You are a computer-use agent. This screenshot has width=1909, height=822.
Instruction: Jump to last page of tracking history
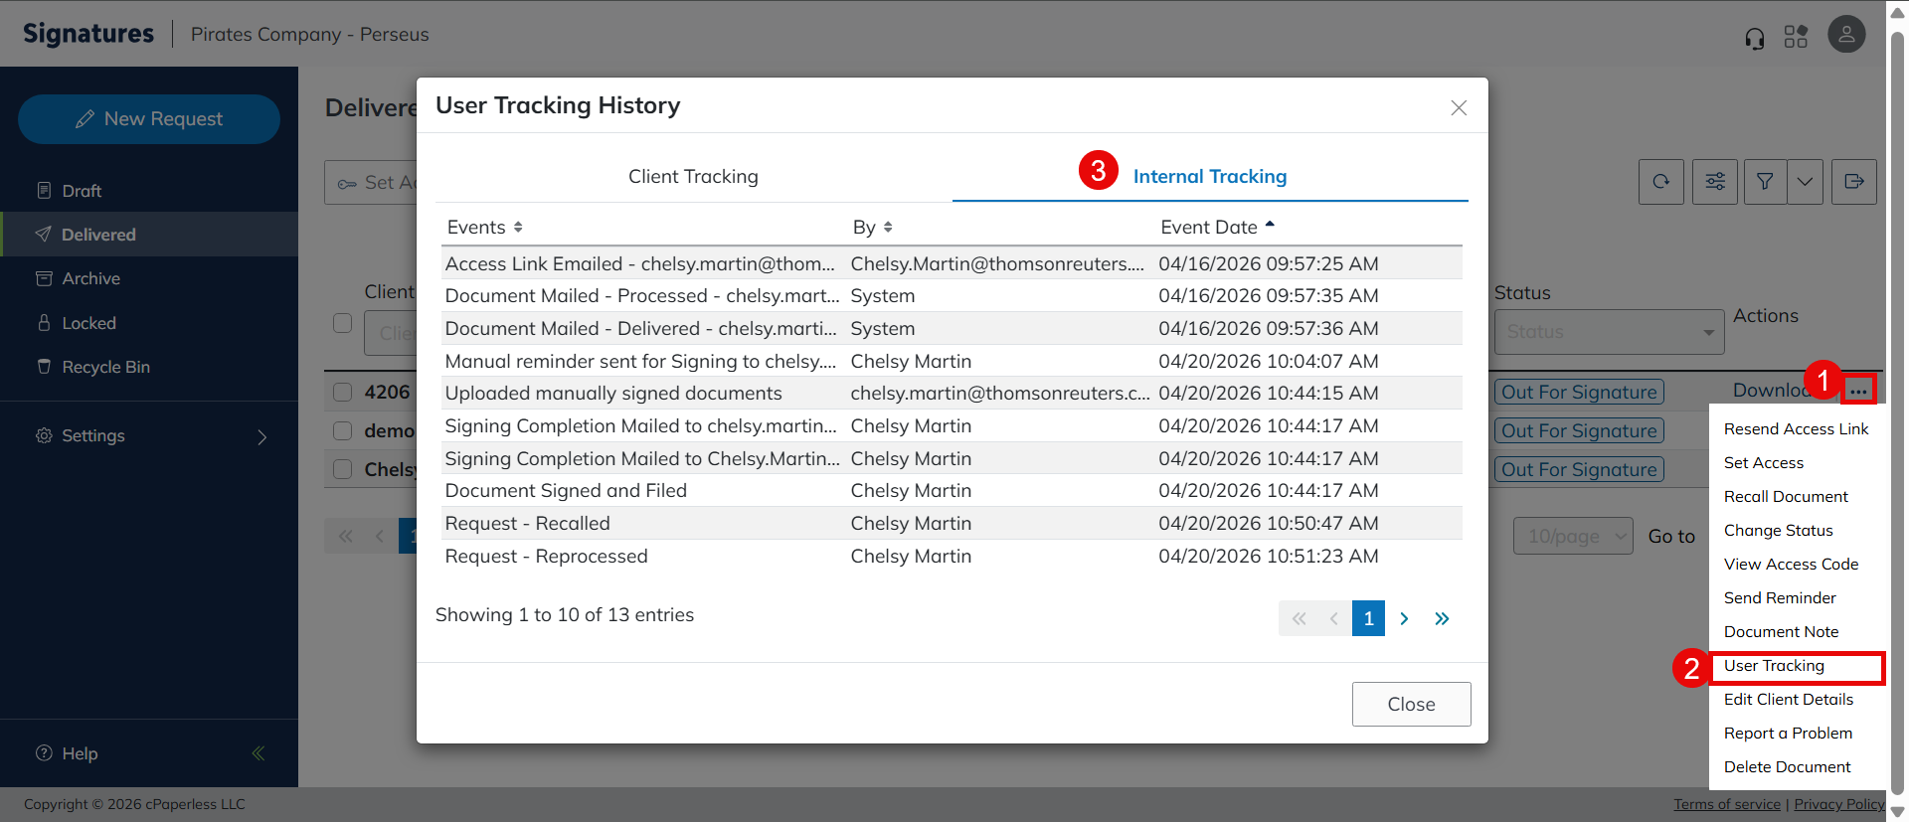(x=1442, y=618)
